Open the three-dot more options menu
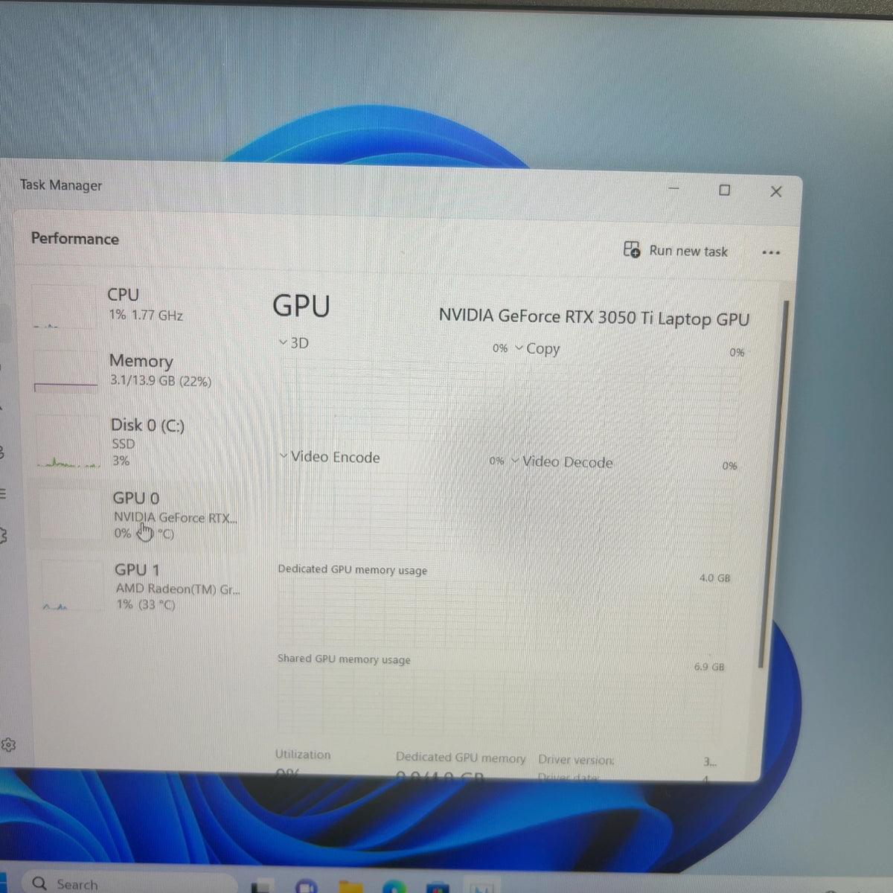The image size is (893, 893). click(x=771, y=253)
